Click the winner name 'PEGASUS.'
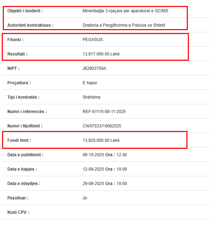Screen dimensions: 211x231 pyautogui.click(x=93, y=40)
